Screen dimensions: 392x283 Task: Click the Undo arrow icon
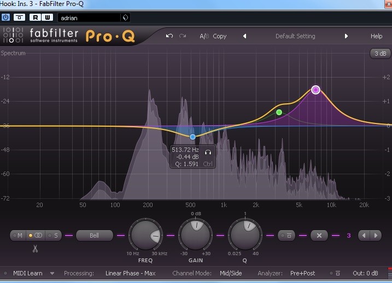[x=169, y=36]
